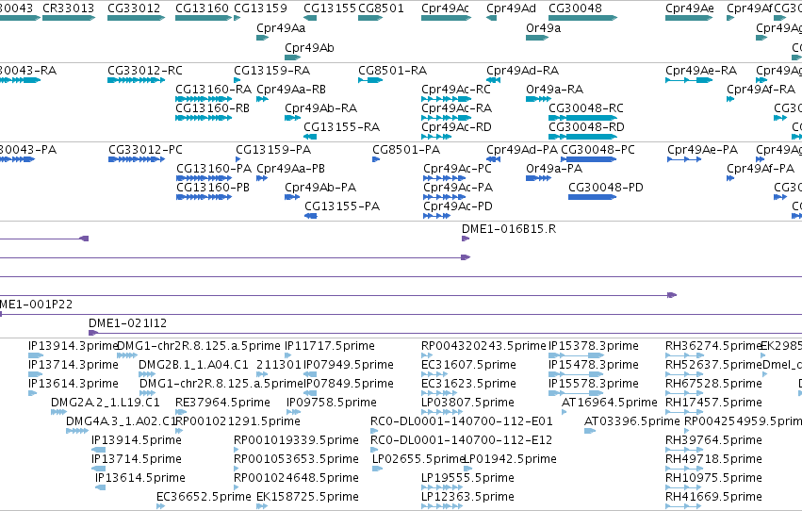Select transcript Cpr49Ac-RC

coord(445,99)
